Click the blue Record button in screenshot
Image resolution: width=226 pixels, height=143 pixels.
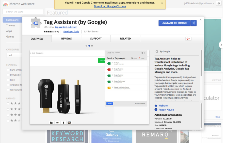[x=110, y=103]
